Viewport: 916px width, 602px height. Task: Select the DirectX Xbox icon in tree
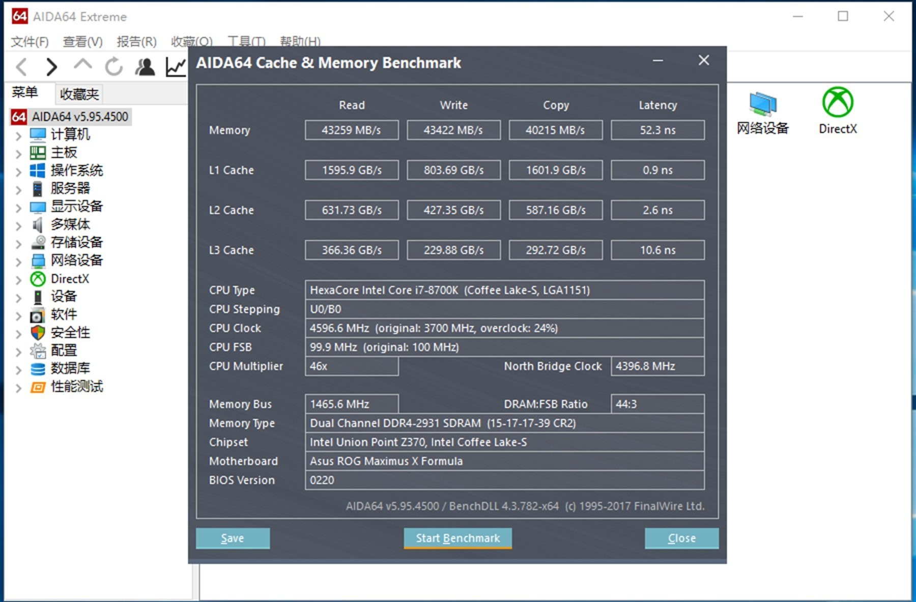click(x=38, y=279)
